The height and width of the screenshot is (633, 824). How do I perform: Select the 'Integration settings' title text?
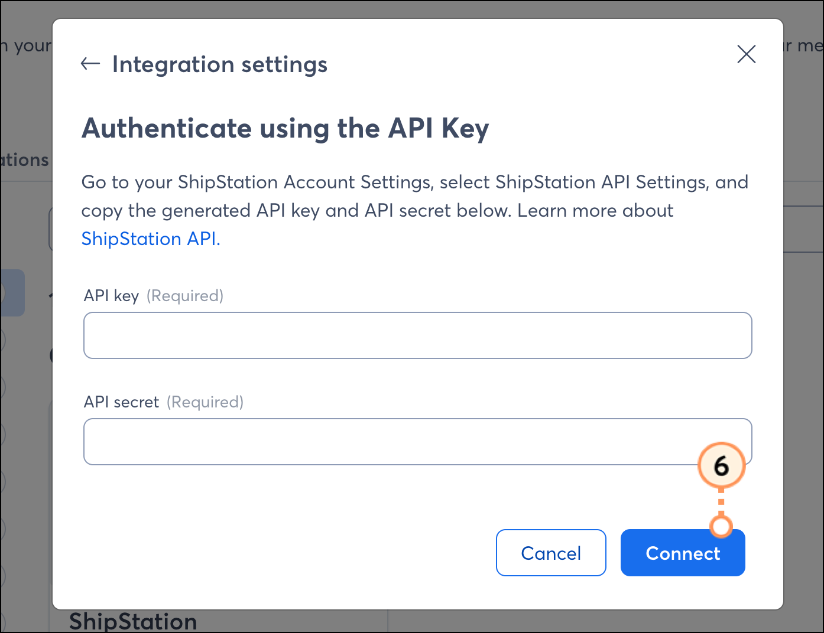220,64
